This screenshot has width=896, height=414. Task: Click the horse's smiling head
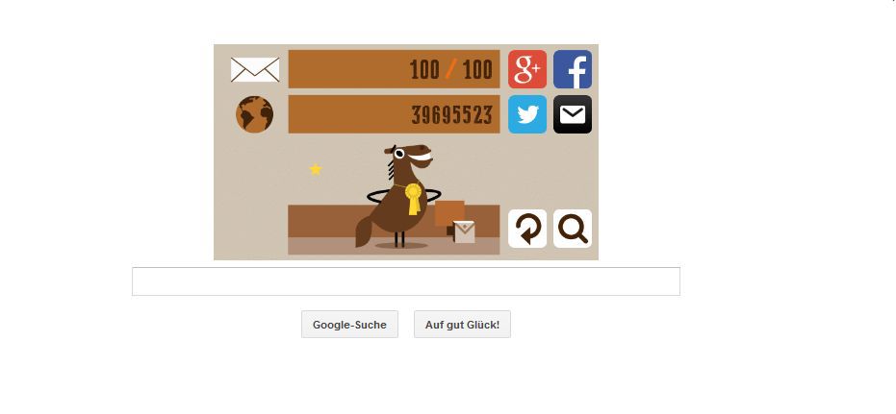410,157
